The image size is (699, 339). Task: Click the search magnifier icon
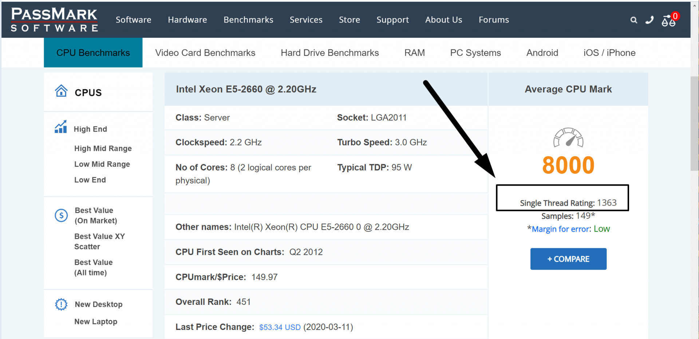coord(634,20)
